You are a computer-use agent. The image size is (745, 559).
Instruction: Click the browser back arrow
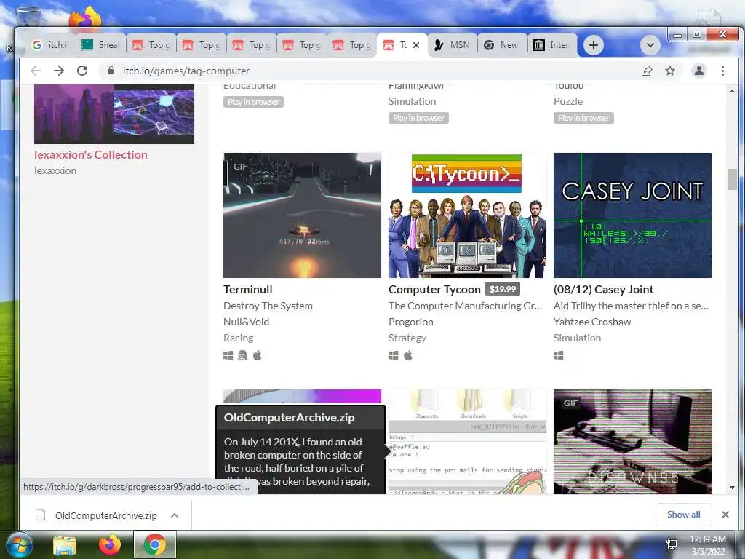point(36,71)
